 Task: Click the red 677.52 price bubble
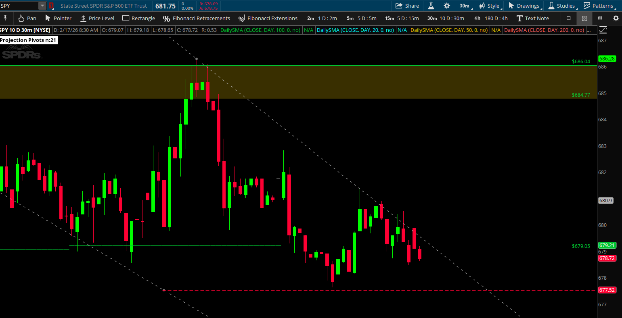607,290
